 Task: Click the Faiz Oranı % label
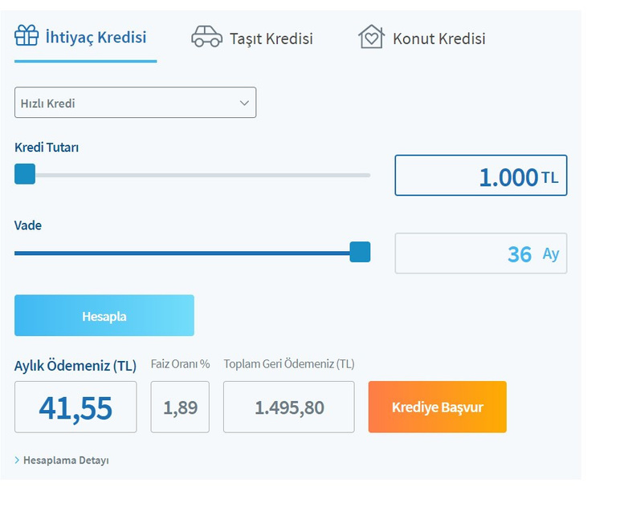click(x=181, y=363)
